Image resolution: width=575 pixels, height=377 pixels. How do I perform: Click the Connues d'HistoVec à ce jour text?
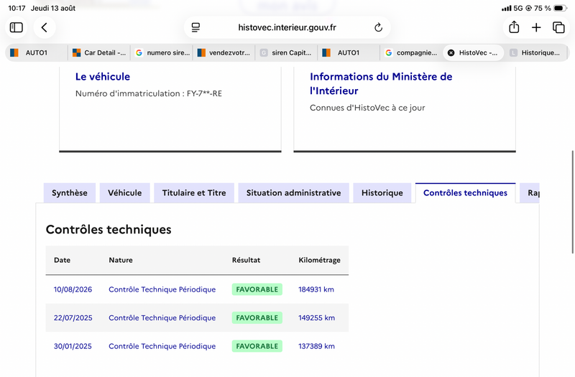[367, 108]
